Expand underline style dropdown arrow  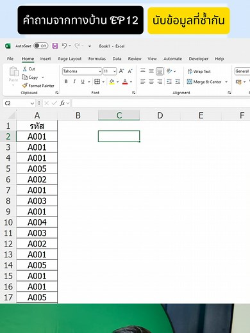pyautogui.click(x=89, y=82)
